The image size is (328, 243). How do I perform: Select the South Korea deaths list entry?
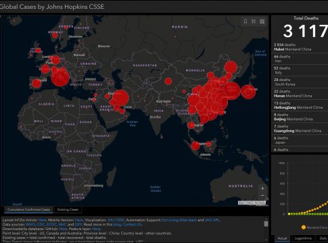point(300,82)
